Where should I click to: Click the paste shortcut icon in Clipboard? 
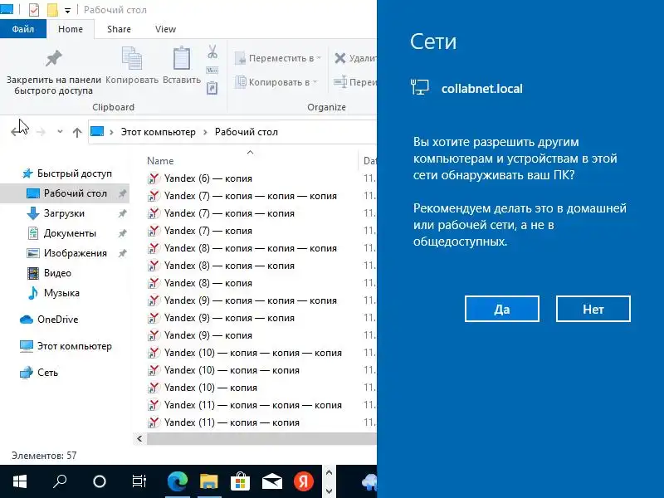[x=212, y=88]
